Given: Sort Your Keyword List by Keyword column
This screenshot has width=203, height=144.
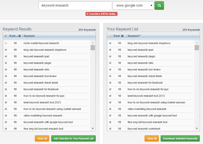Looking at the screenshot, I should point(133,36).
